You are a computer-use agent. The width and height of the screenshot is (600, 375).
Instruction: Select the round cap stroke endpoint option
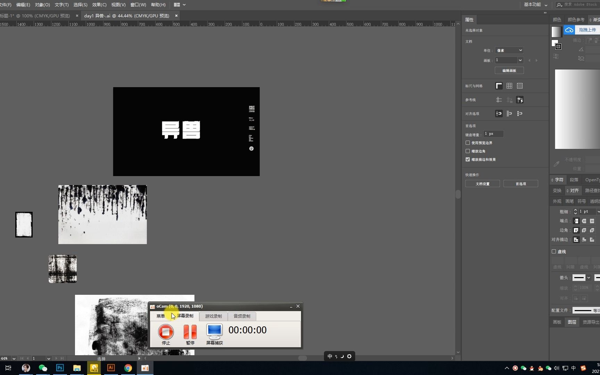click(x=584, y=221)
